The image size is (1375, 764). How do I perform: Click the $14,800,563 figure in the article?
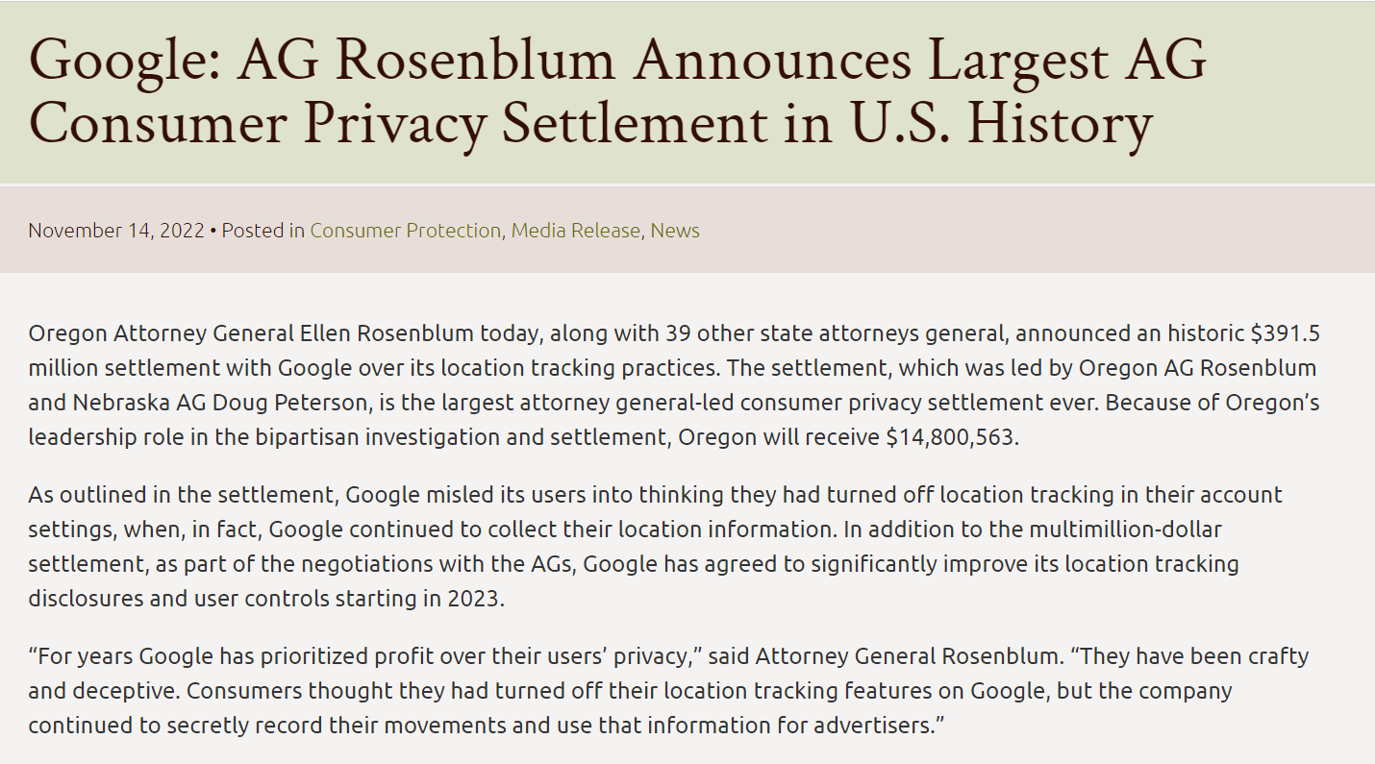click(x=950, y=436)
